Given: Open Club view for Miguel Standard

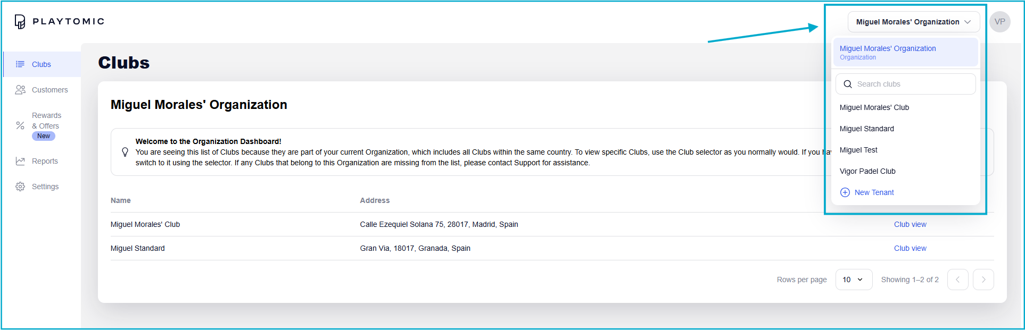Looking at the screenshot, I should click(910, 248).
